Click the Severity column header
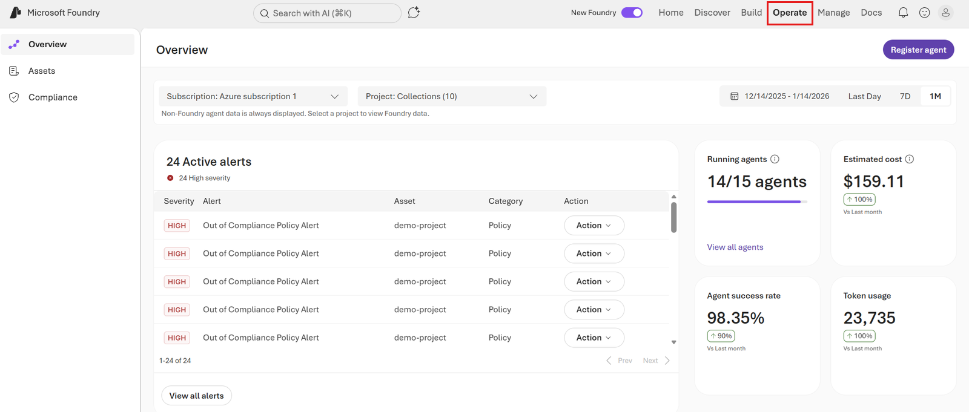969x412 pixels. (x=179, y=201)
